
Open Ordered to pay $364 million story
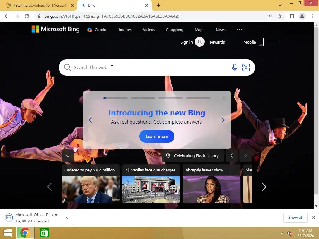tap(91, 184)
